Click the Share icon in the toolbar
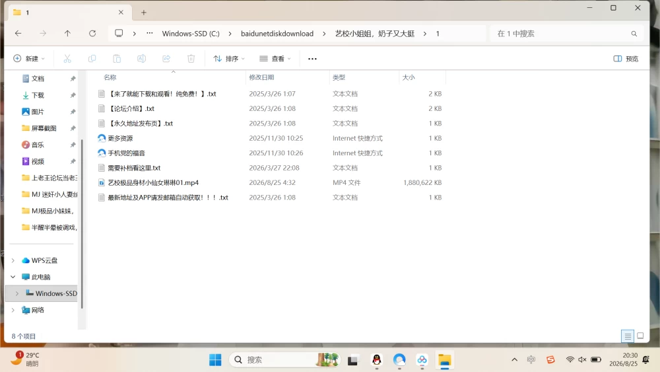This screenshot has height=372, width=660. point(166,59)
